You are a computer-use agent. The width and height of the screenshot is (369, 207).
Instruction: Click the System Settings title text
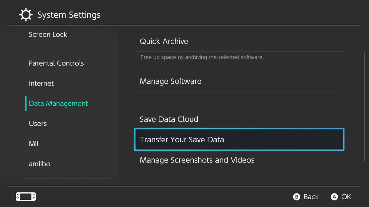69,14
